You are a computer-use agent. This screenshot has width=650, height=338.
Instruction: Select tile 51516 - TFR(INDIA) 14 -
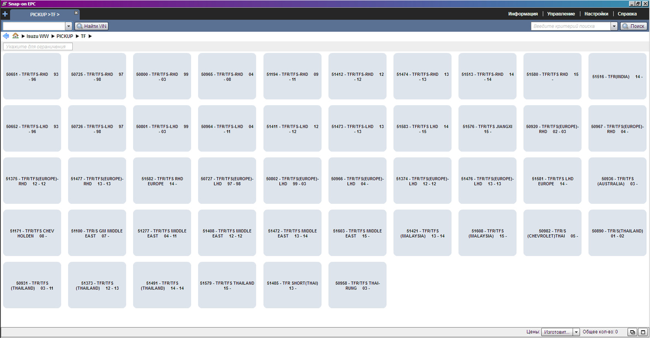[x=617, y=76]
